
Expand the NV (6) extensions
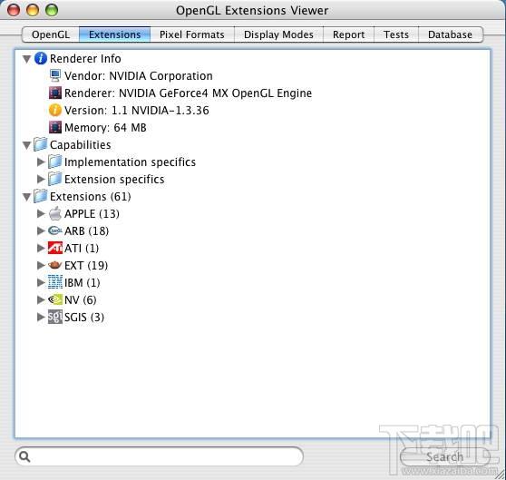[41, 299]
